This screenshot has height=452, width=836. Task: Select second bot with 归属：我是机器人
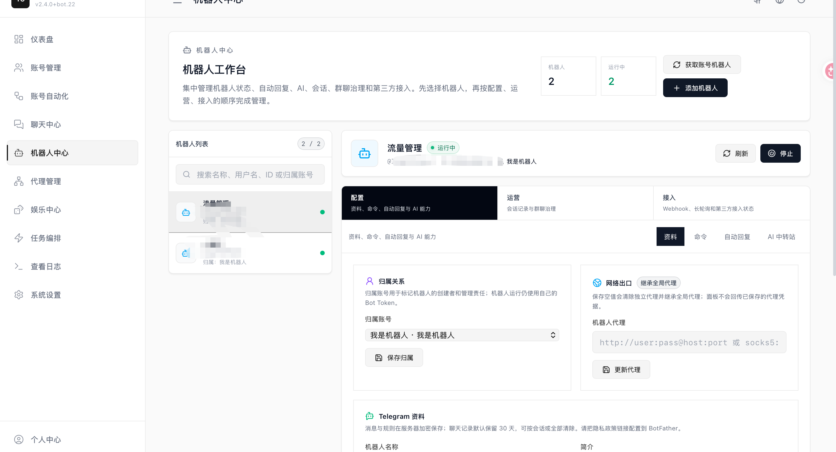tap(250, 253)
